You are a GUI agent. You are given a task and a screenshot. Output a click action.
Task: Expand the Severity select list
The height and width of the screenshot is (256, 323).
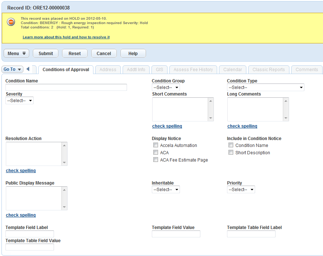click(x=19, y=101)
